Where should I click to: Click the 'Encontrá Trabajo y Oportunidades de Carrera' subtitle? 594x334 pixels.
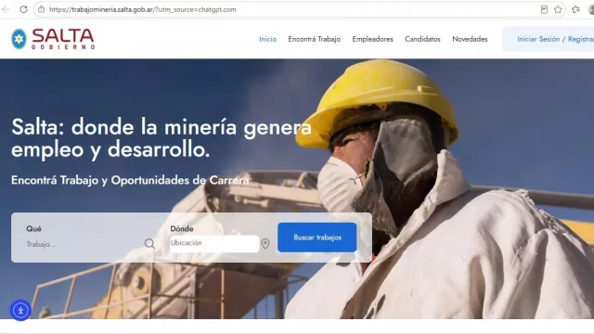(x=130, y=180)
